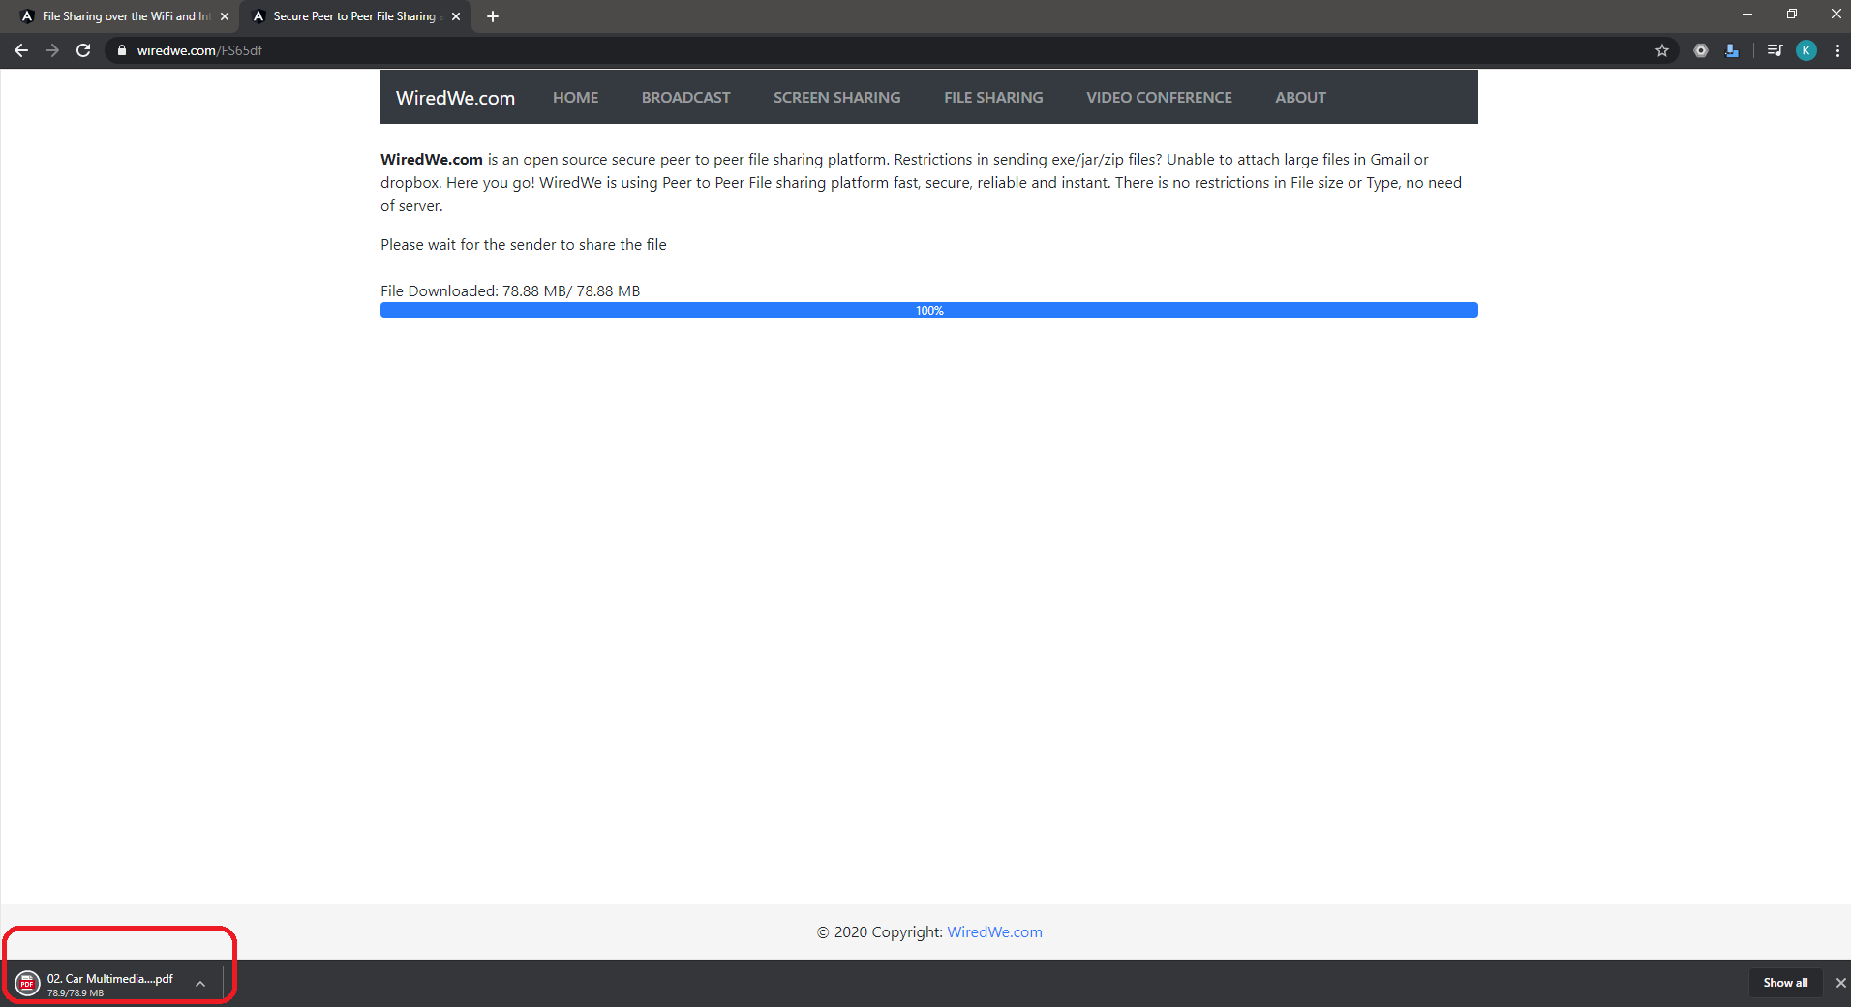Open the HOME menu item

tap(575, 98)
